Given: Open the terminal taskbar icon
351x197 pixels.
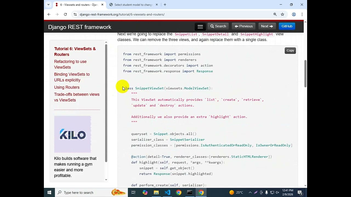Looking at the screenshot, I should [190, 193].
